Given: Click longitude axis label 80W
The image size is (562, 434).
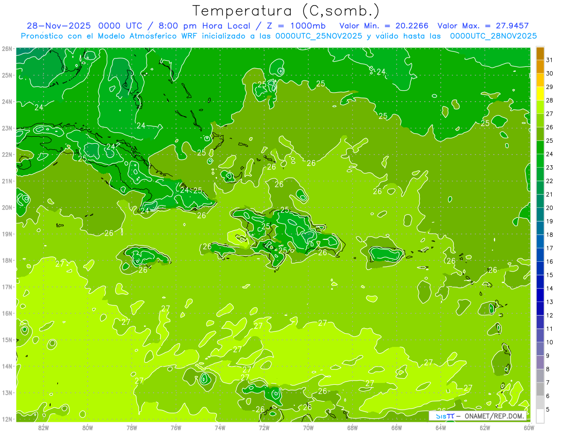Looking at the screenshot, I should coord(87,427).
